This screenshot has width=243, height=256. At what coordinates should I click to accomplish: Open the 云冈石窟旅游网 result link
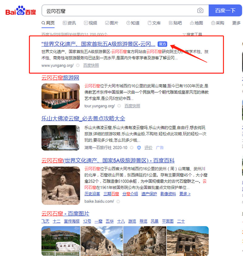60,78
